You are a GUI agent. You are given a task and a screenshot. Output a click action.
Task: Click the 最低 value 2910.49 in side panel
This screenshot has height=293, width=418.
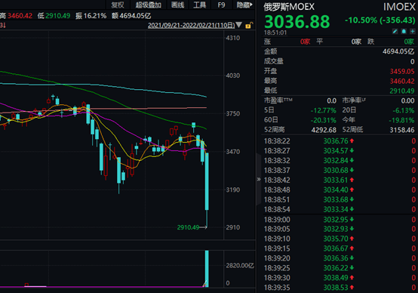pyautogui.click(x=402, y=91)
